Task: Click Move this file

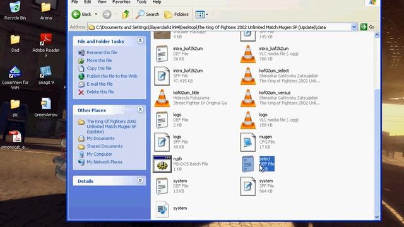Action: (x=99, y=61)
